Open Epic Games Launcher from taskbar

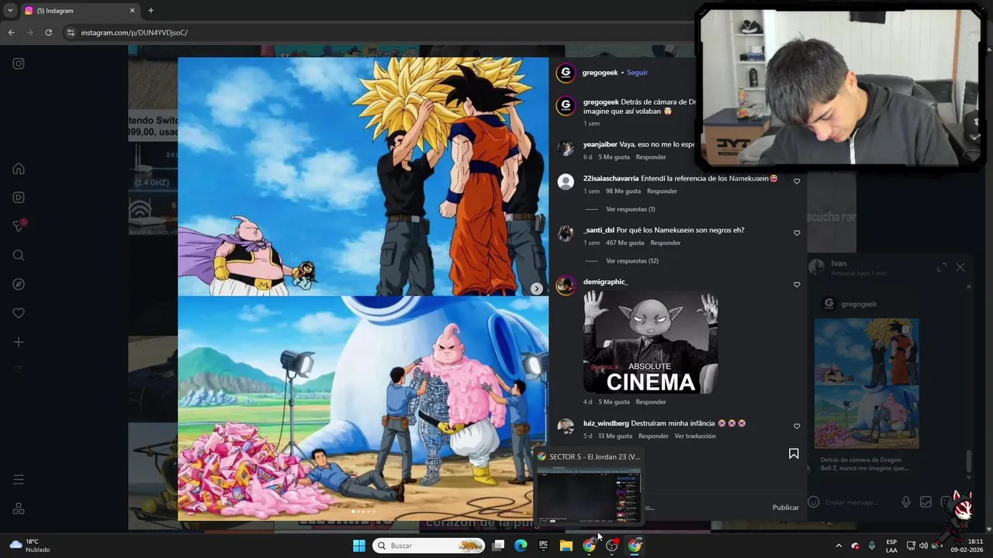point(543,546)
